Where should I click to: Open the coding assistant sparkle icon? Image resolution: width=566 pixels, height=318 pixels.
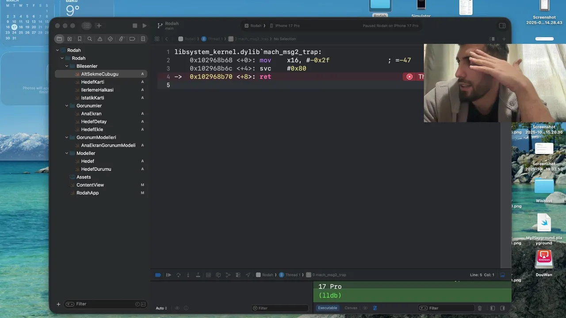[98, 26]
